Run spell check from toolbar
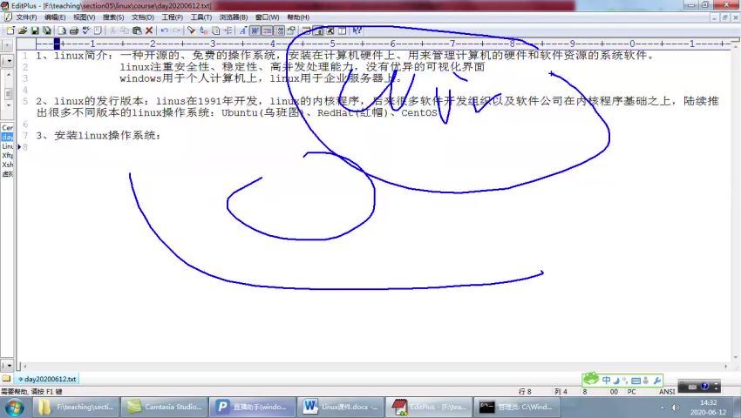This screenshot has width=741, height=418. [x=86, y=30]
